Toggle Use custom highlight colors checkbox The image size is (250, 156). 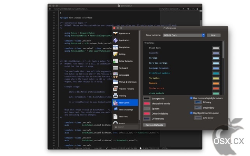coord(191,98)
